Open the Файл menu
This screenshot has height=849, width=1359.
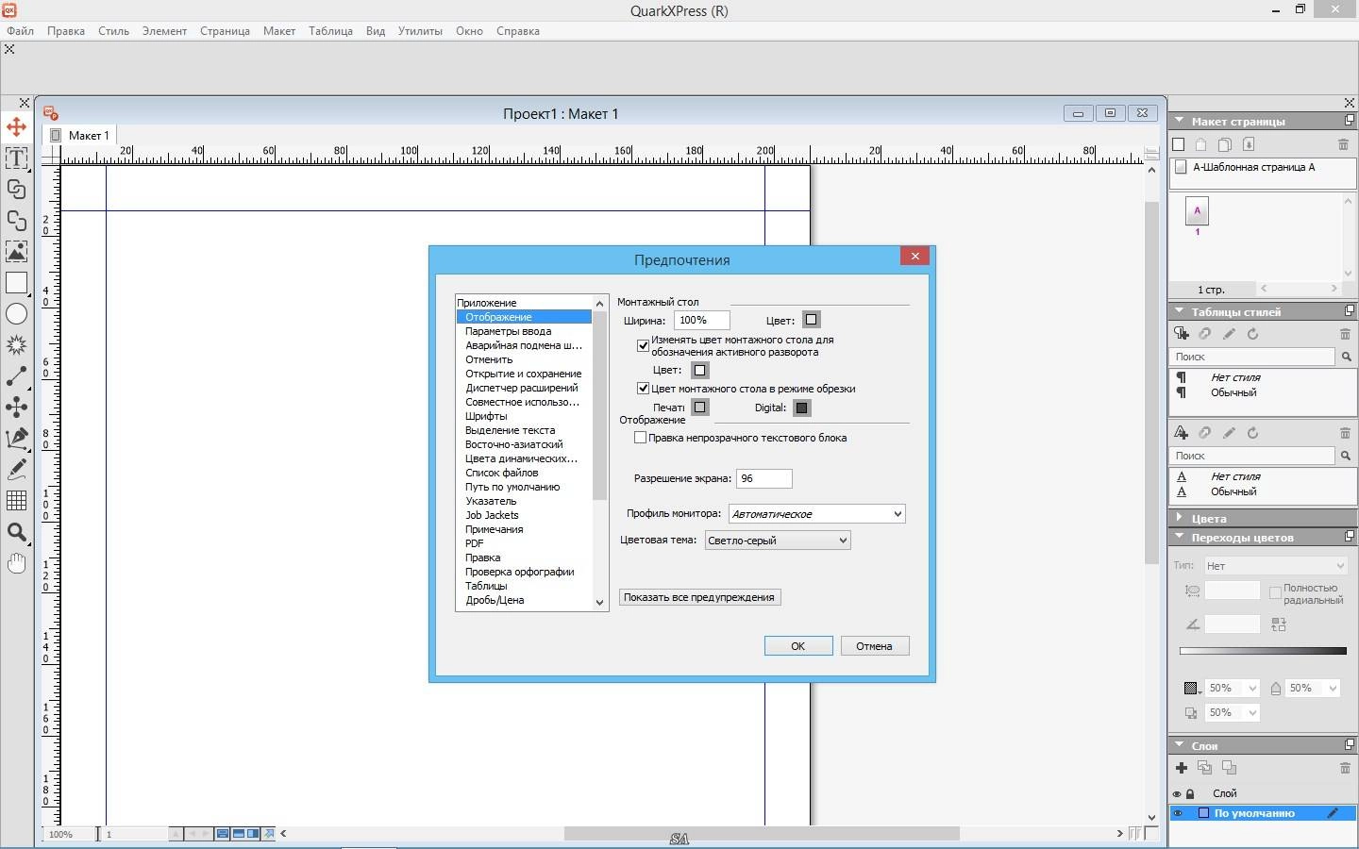coord(20,30)
